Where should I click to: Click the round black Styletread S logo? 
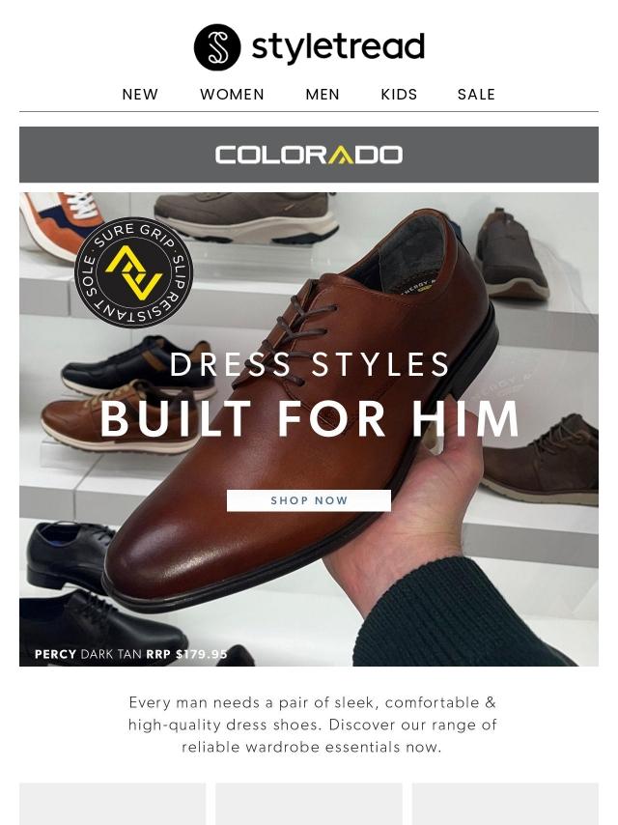(217, 46)
